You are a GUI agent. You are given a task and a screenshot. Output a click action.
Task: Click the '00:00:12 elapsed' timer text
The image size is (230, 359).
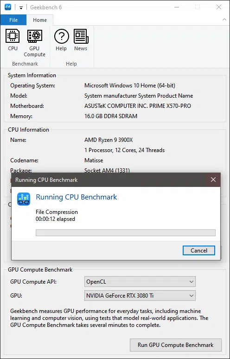click(x=55, y=219)
